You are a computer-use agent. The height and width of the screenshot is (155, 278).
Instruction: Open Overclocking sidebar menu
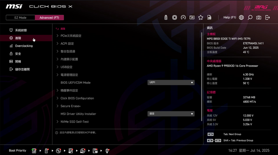pos(26,46)
